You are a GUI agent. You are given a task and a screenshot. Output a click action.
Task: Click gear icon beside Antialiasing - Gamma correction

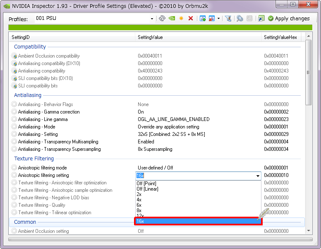coord(14,112)
